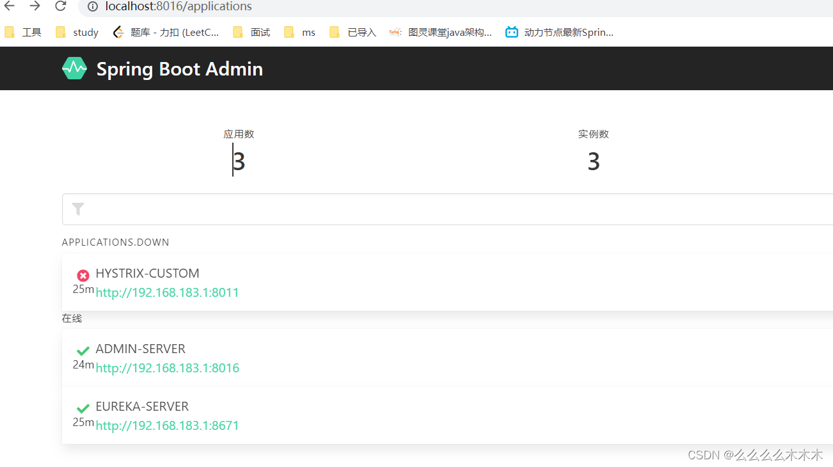Click the APPLICATIONS.DOWN group heading

click(x=116, y=242)
